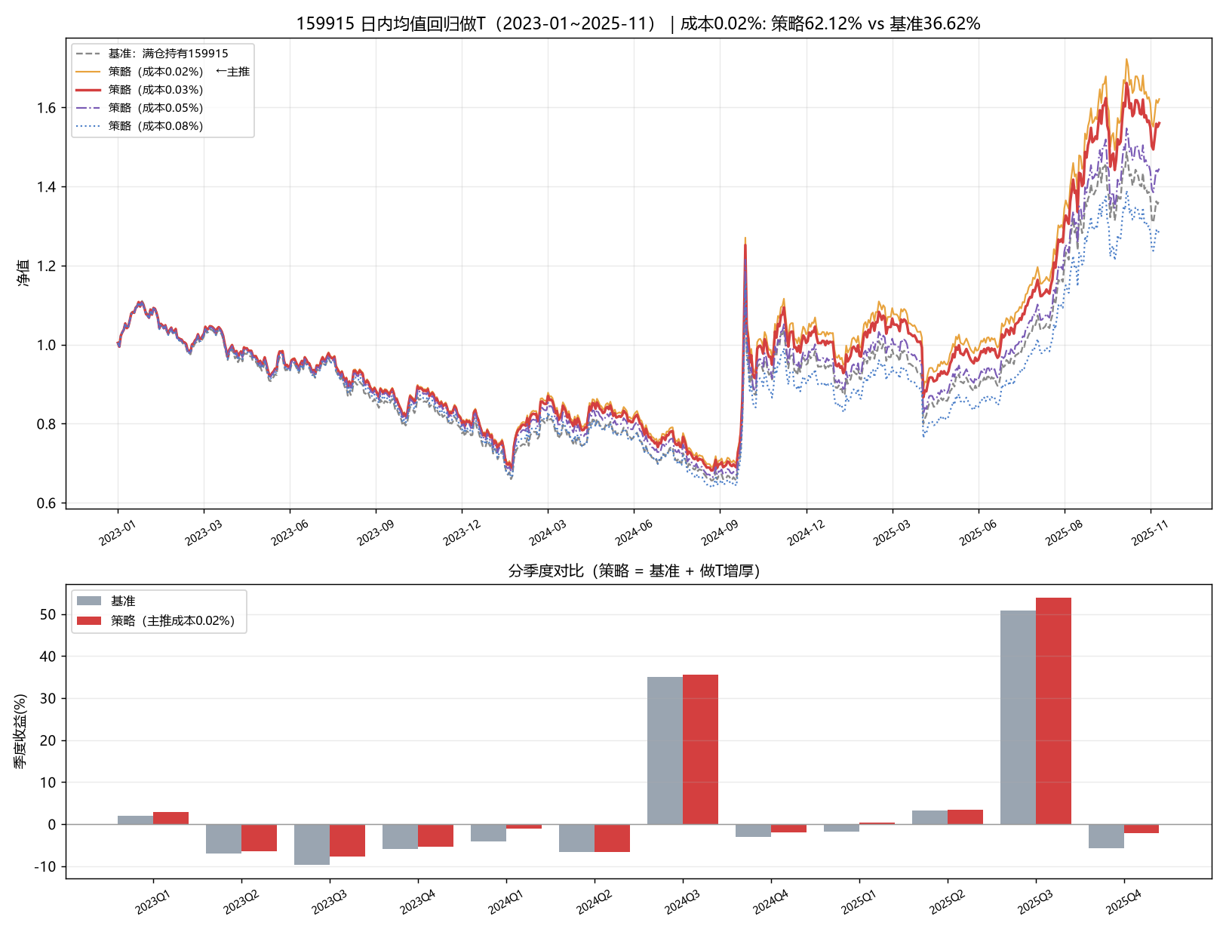Click the quarter label 2025Q2
The width and height of the screenshot is (1226, 932).
click(x=947, y=902)
